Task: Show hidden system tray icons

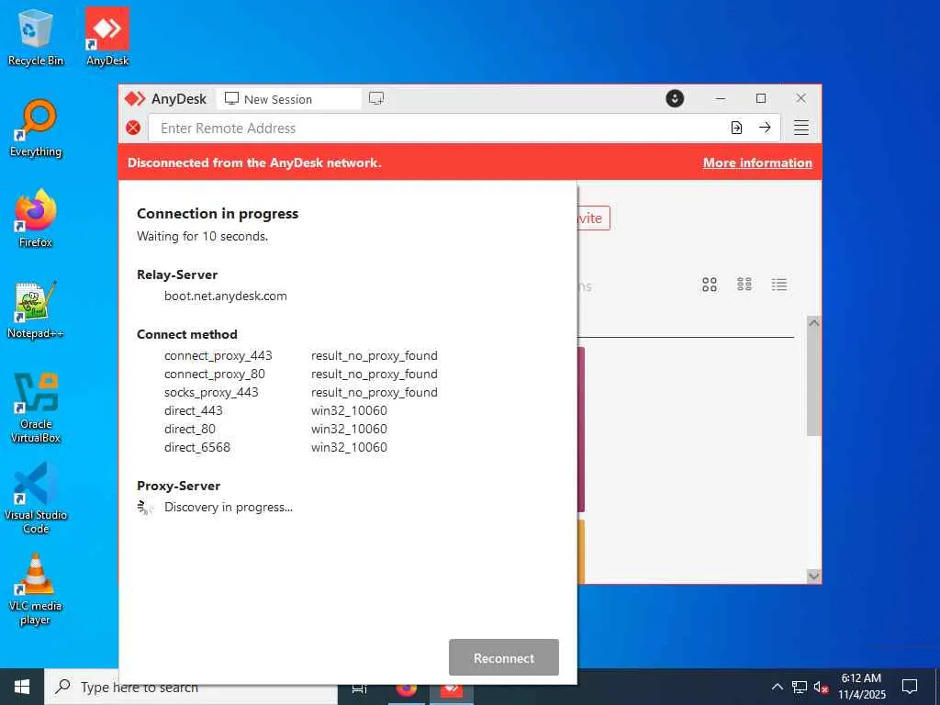Action: coord(777,687)
